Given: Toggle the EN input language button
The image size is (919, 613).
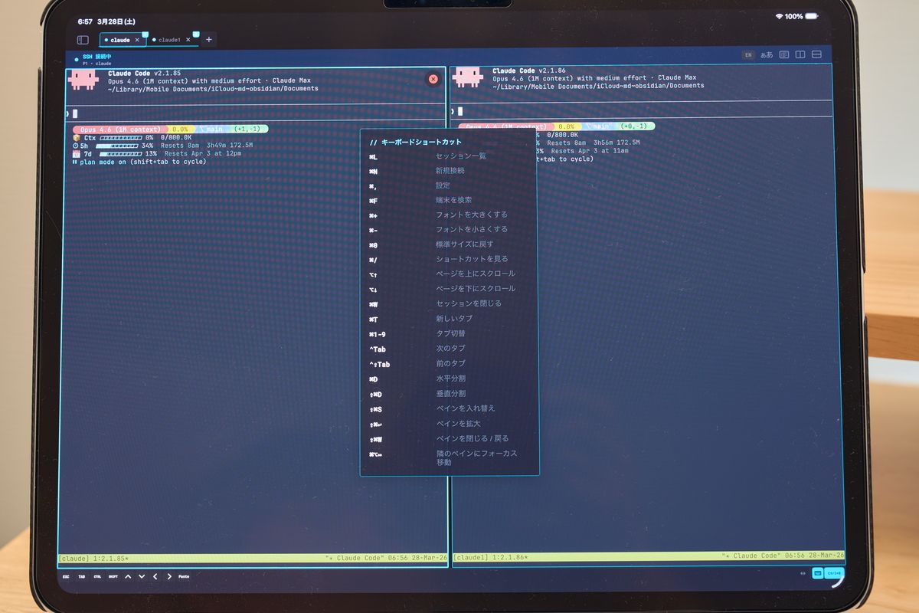Looking at the screenshot, I should pos(748,55).
